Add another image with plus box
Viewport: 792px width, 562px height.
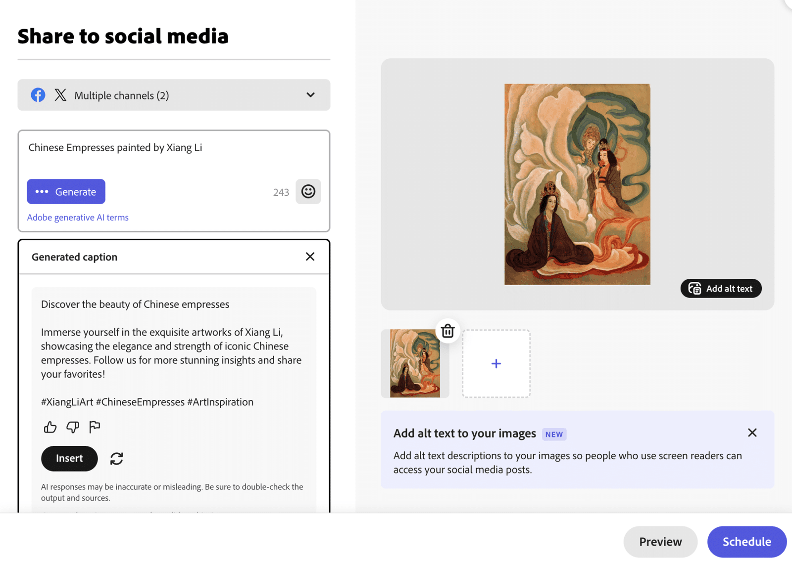click(x=496, y=364)
